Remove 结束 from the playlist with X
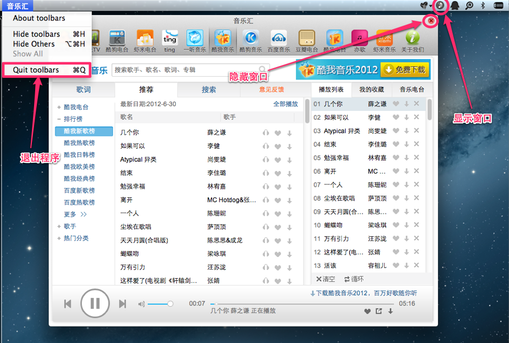Viewport: 509px width, 343px height. coord(416,144)
